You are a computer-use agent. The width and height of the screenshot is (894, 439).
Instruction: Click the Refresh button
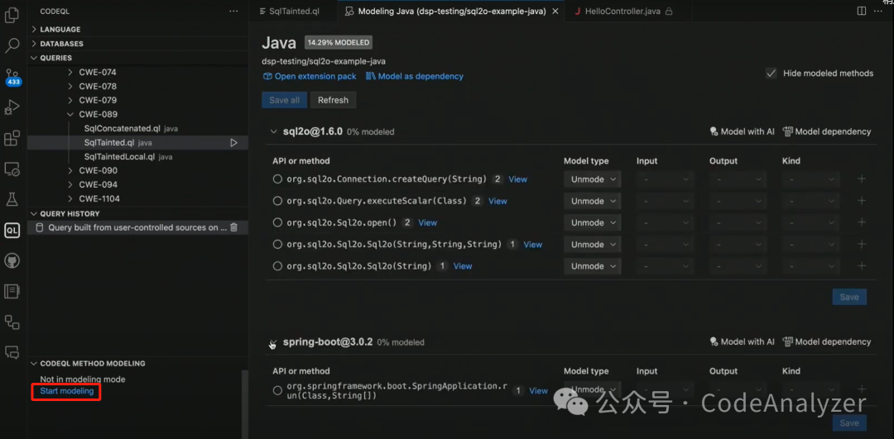(333, 100)
